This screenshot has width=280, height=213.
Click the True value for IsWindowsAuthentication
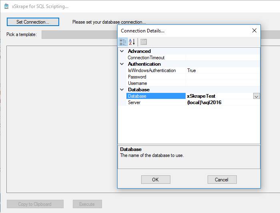pyautogui.click(x=192, y=70)
